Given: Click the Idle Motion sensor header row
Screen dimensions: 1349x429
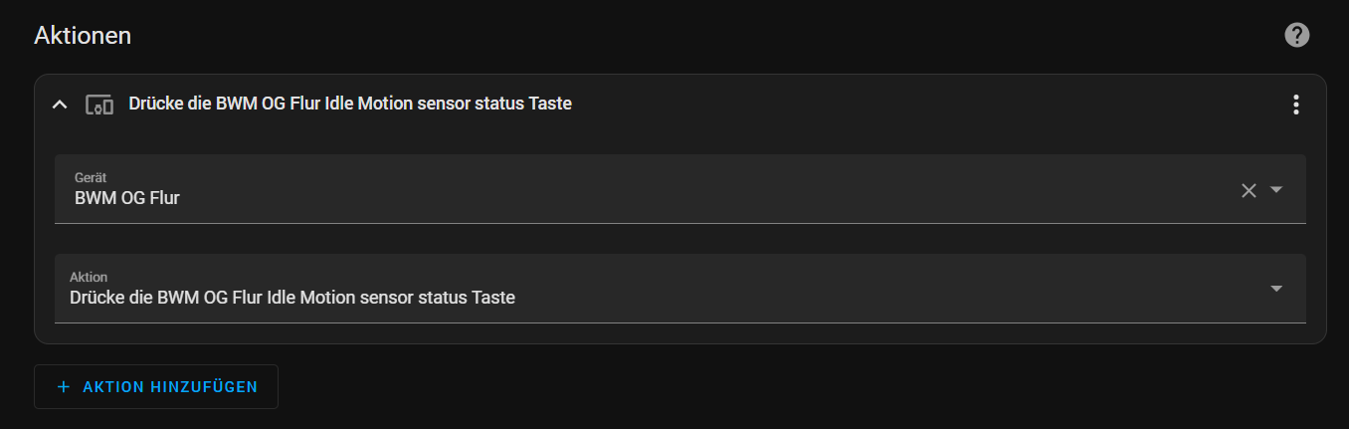Looking at the screenshot, I should [680, 105].
